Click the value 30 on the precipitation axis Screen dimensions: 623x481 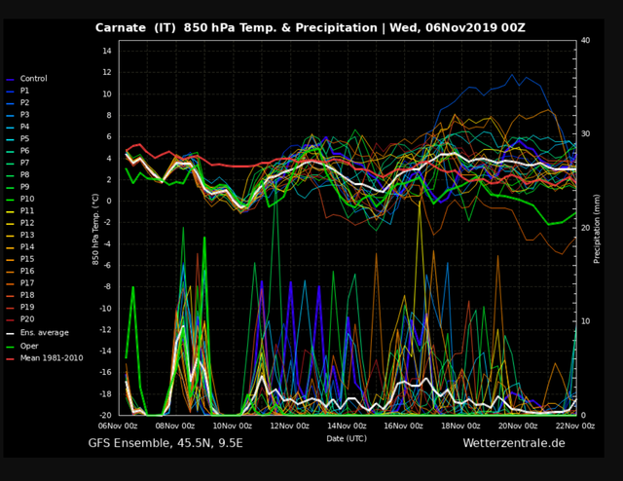point(585,134)
